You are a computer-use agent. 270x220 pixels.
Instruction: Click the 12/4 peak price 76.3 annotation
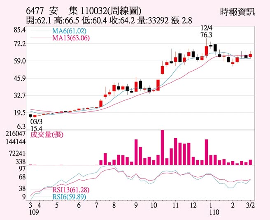coord(206,32)
